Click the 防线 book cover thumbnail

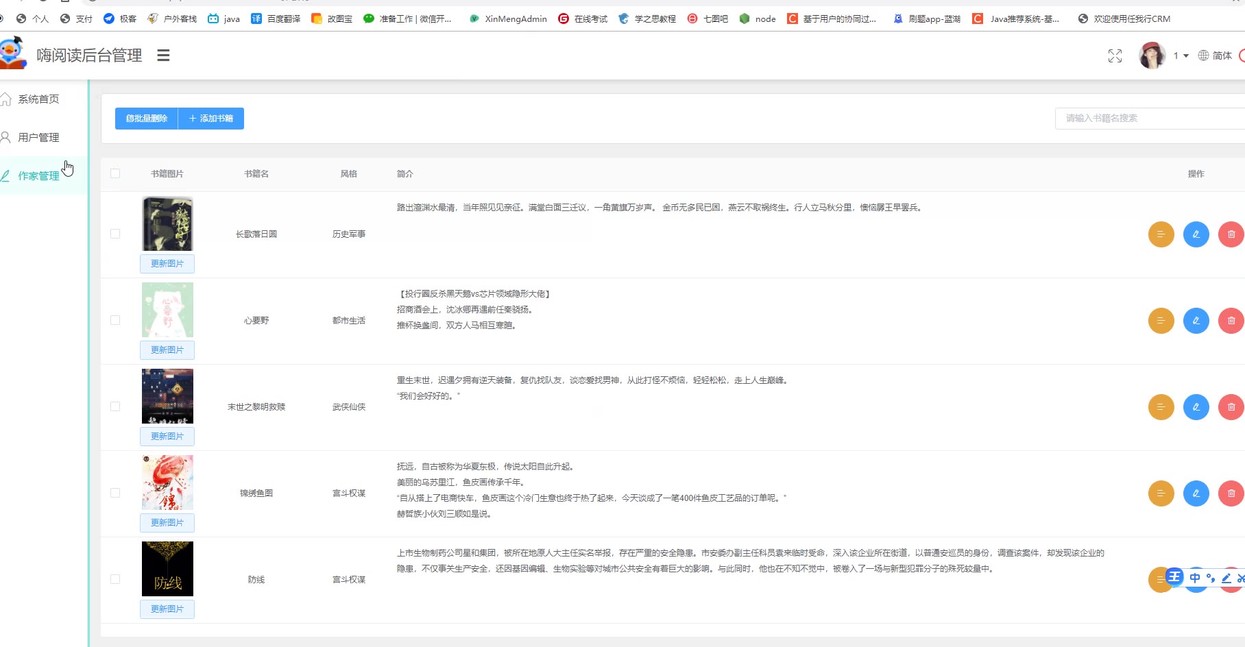pos(167,569)
